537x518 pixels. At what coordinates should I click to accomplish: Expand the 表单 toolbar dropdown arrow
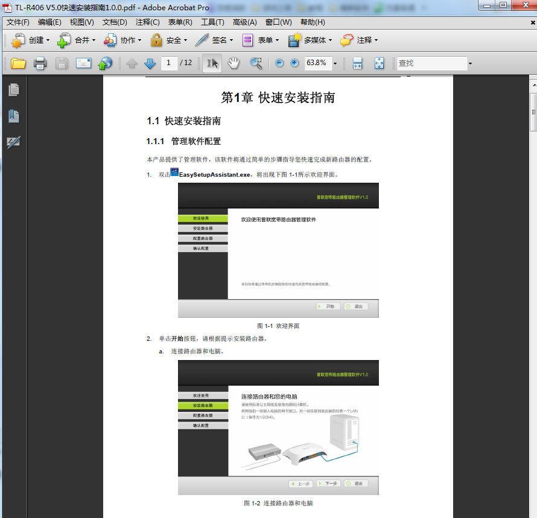coord(278,40)
